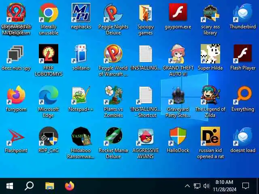The height and width of the screenshot is (194, 259).
Task: Open the RDP_CnC shortcut
Action: coord(49,136)
